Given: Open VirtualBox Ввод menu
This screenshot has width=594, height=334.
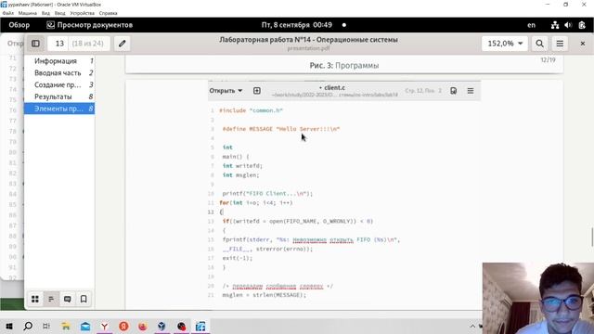Looking at the screenshot, I should click(x=59, y=13).
